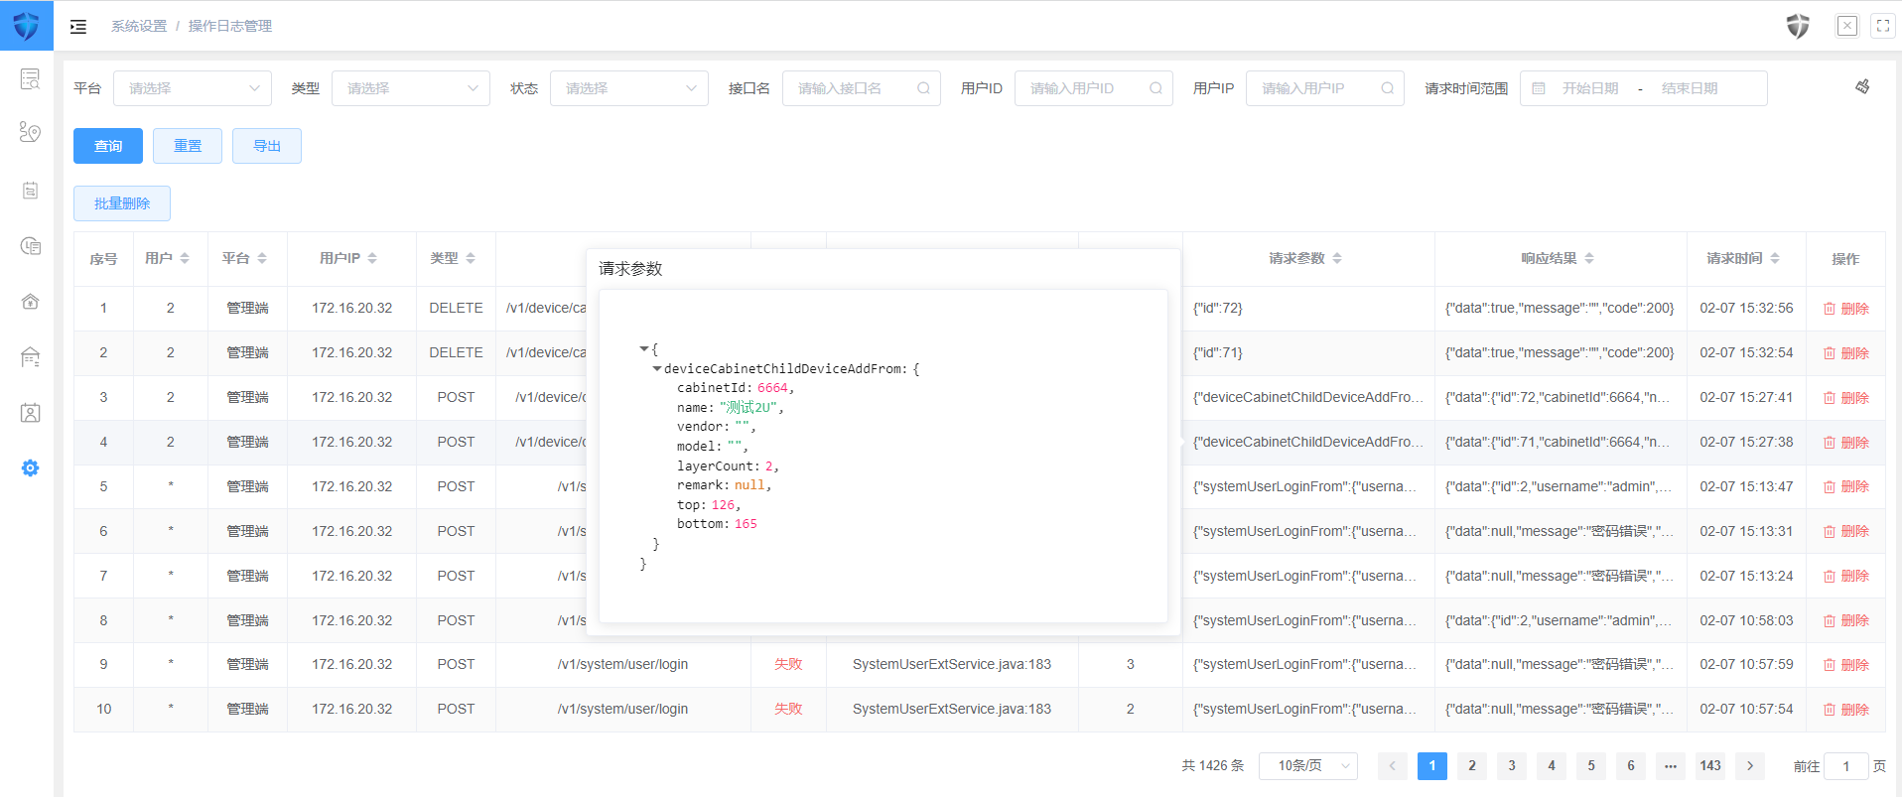Viewport: 1902px width, 797px height.
Task: Sort by 类型 column
Action: (x=471, y=258)
